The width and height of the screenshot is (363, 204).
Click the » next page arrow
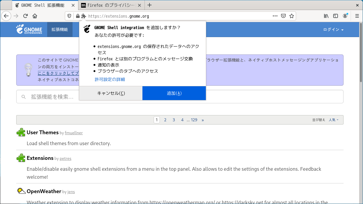[203, 120]
